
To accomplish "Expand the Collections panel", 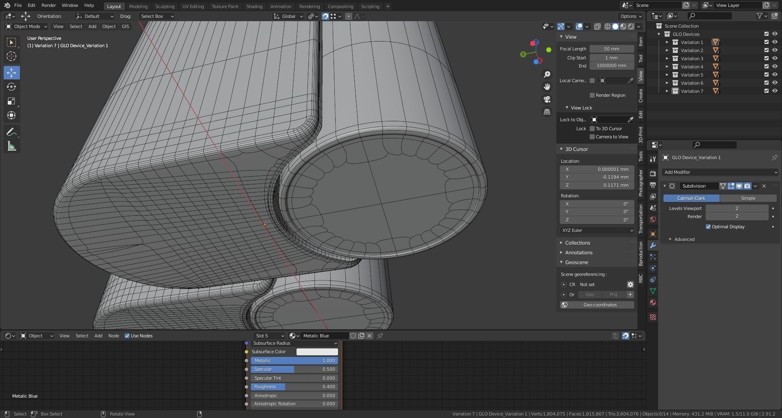I will 577,243.
